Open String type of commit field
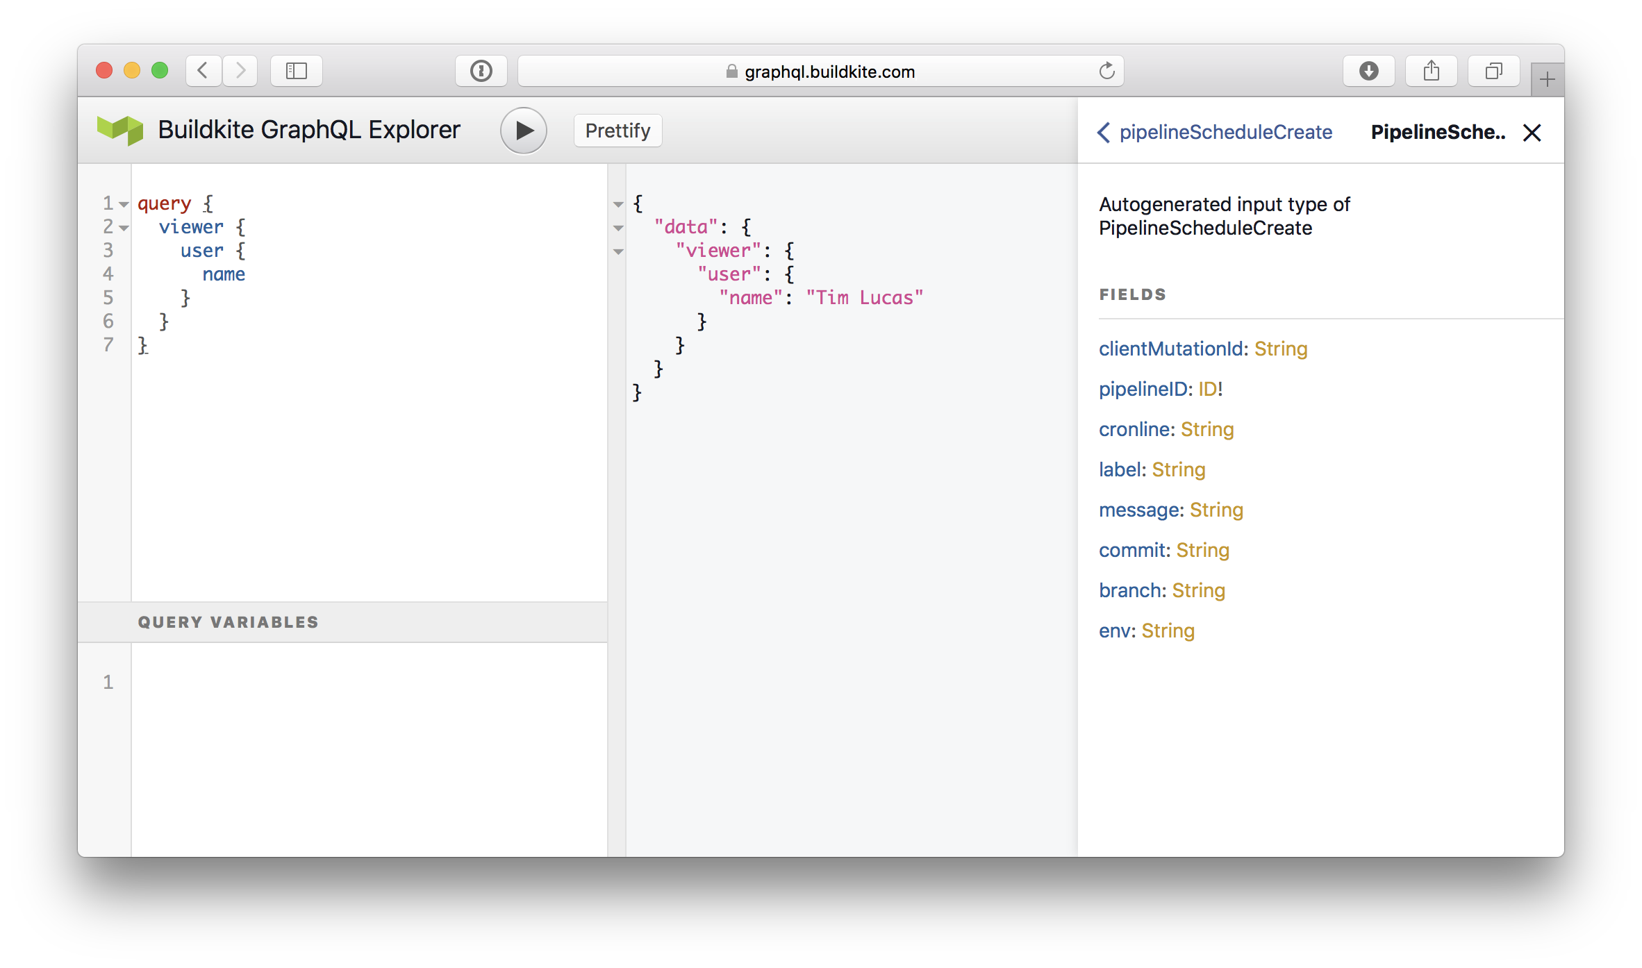The image size is (1642, 968). [x=1203, y=550]
